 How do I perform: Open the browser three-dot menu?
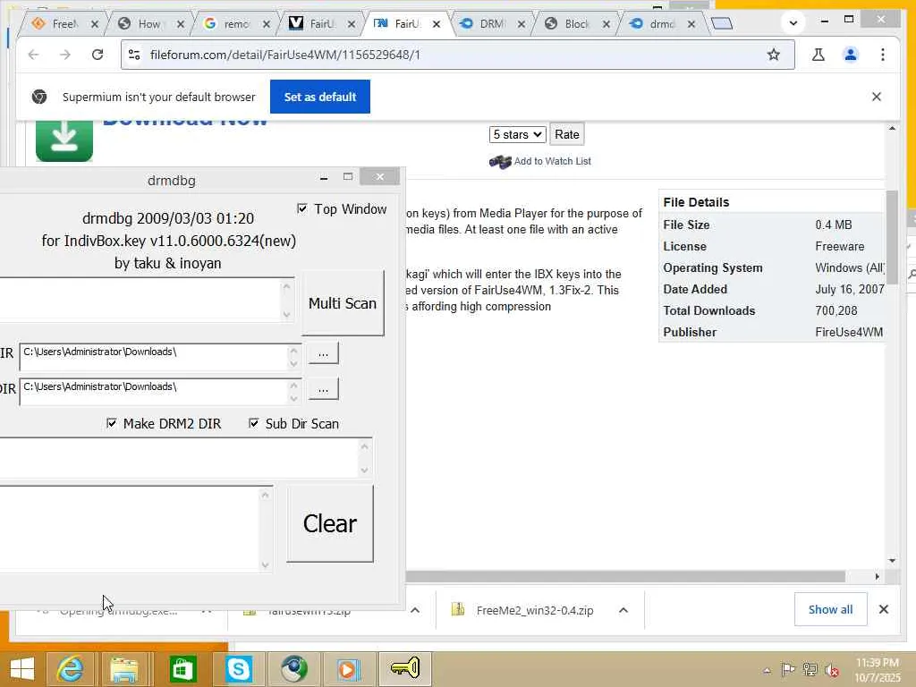pyautogui.click(x=883, y=55)
